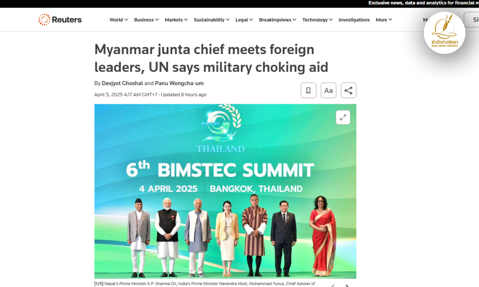Expand the Technology navigation menu
Screen dimensions: 479x287
coord(318,20)
